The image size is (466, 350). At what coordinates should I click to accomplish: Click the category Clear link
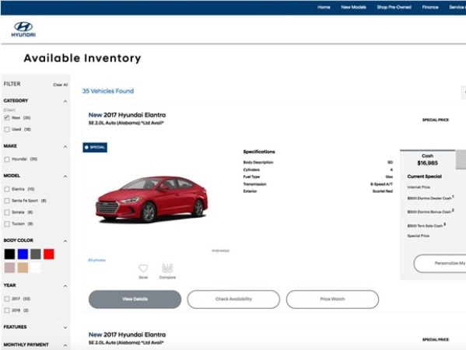pyautogui.click(x=9, y=110)
